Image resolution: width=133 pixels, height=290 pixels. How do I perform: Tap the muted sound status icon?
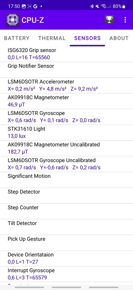click(97, 6)
